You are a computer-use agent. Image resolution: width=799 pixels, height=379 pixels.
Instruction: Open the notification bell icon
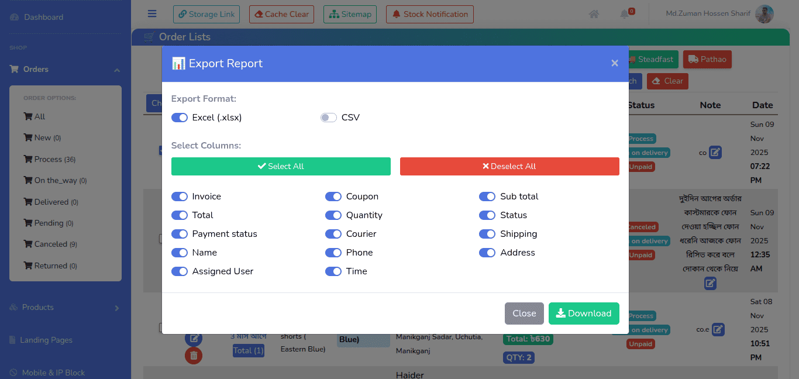625,14
